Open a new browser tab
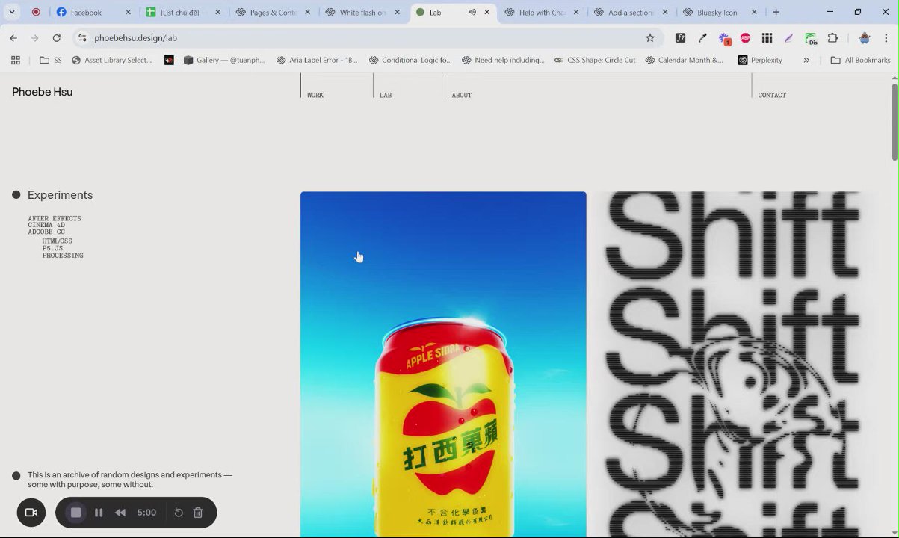The width and height of the screenshot is (899, 538). 776,12
